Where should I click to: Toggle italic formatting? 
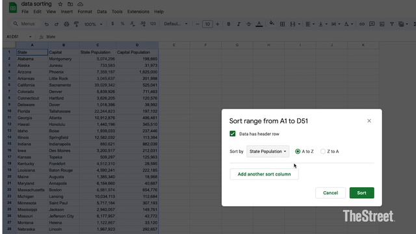239,24
